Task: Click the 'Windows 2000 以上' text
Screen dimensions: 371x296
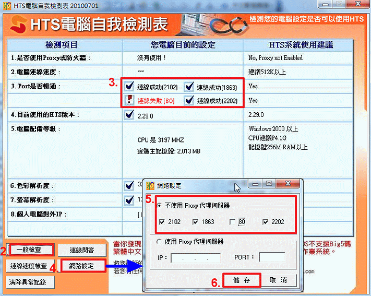Action: click(273, 129)
